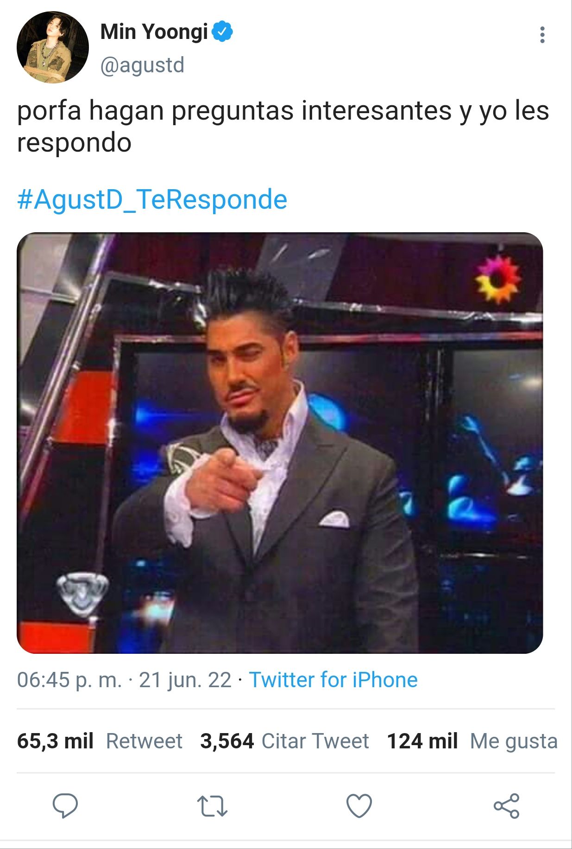Tap the reply speech bubble icon
Screen dimensions: 572x849
pos(65,805)
